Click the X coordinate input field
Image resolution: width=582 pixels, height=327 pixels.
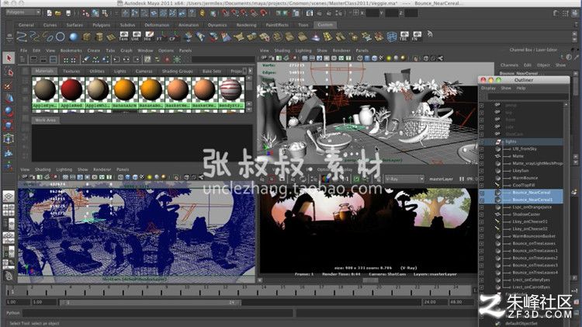coord(372,13)
